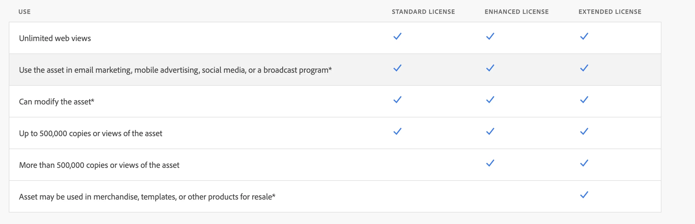
Task: Click Standard License checkmark for Unlimited web views
Action: (397, 36)
